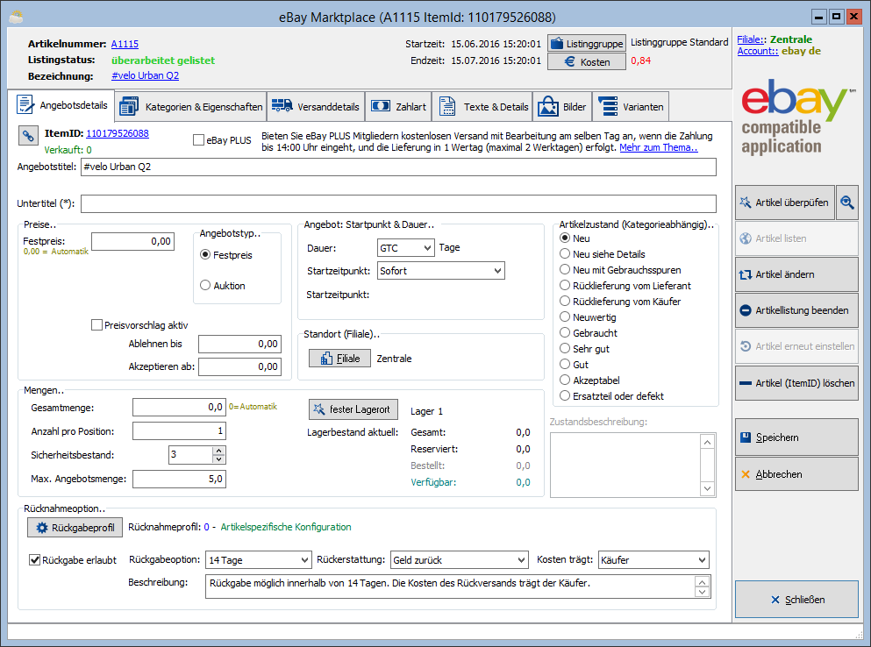The image size is (871, 647).
Task: Select Neu siehe Details condition
Action: [565, 253]
